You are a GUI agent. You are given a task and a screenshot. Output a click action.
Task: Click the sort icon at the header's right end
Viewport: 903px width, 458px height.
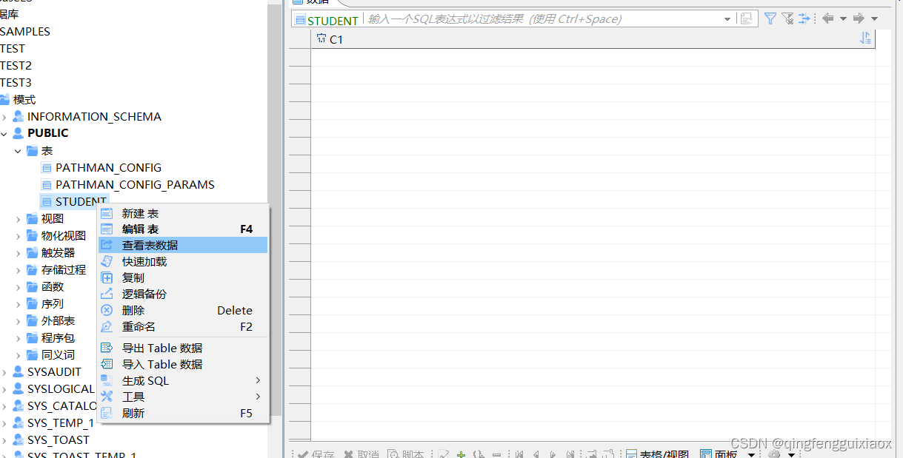tap(865, 38)
